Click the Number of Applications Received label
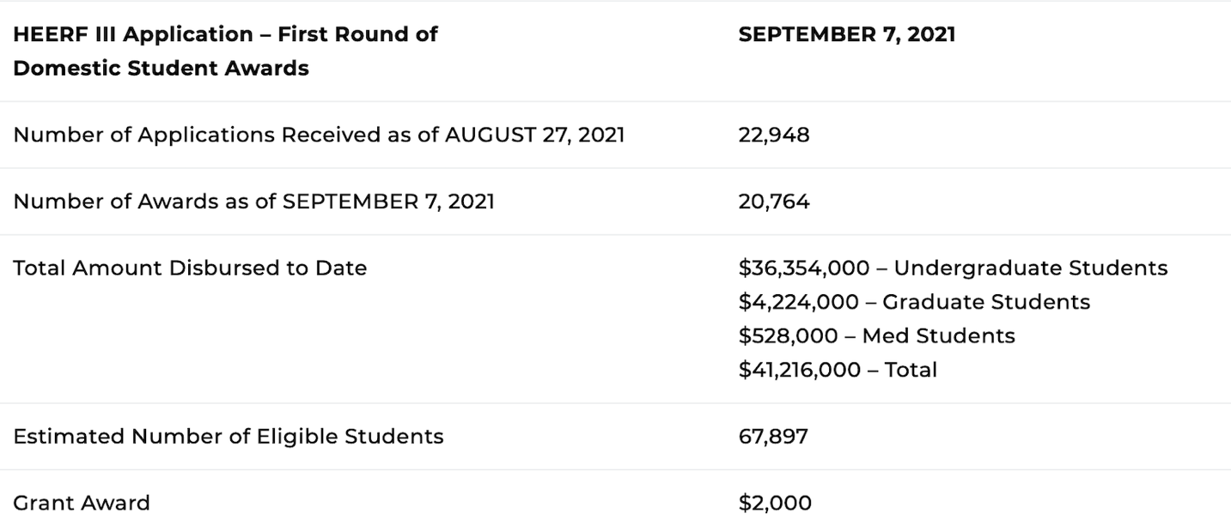The image size is (1231, 525). [x=319, y=135]
